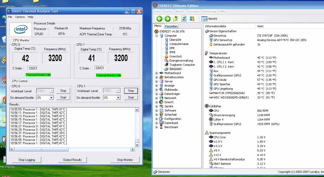
Task: Click the Results horizontal scrollbar thumb
Action: 41,149
